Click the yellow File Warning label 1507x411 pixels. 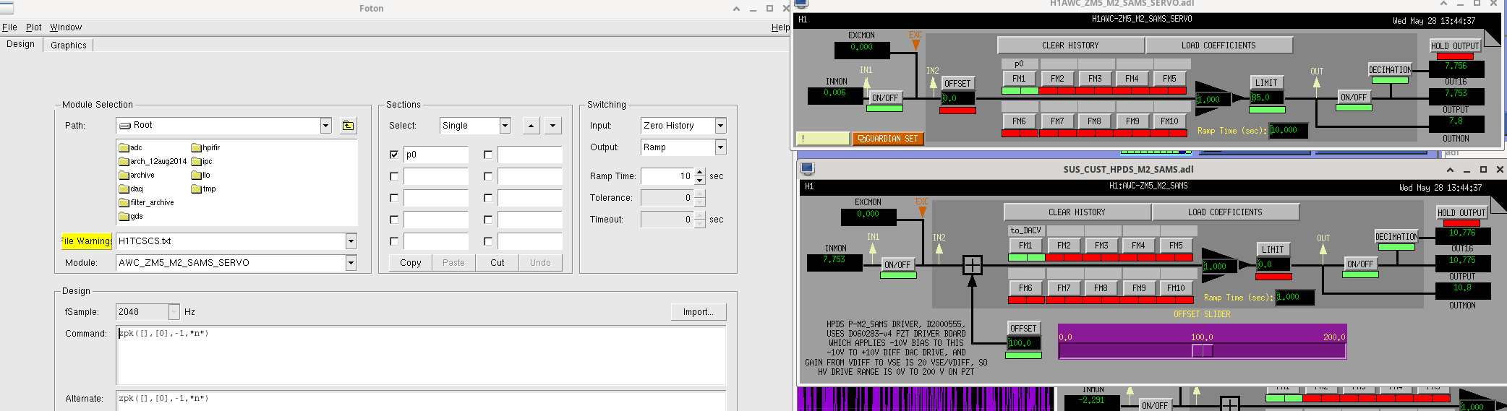tap(87, 241)
